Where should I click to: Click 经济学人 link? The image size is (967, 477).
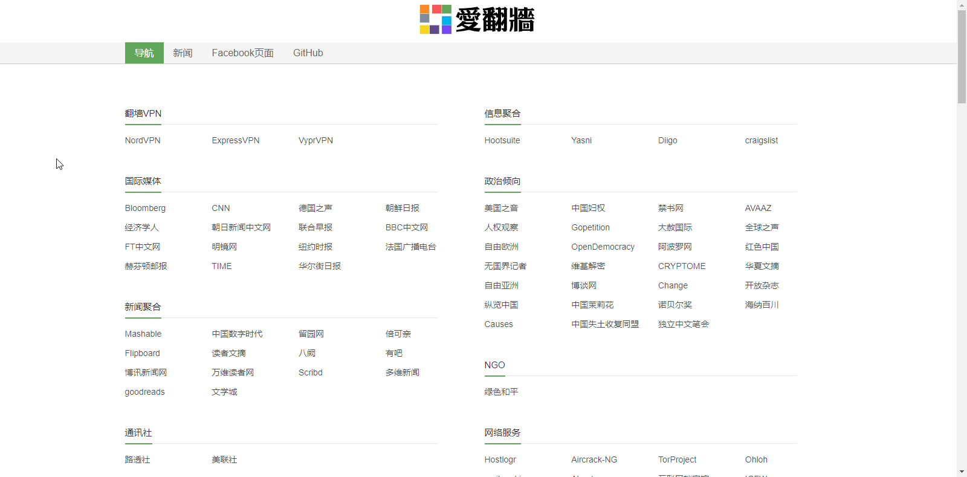141,227
